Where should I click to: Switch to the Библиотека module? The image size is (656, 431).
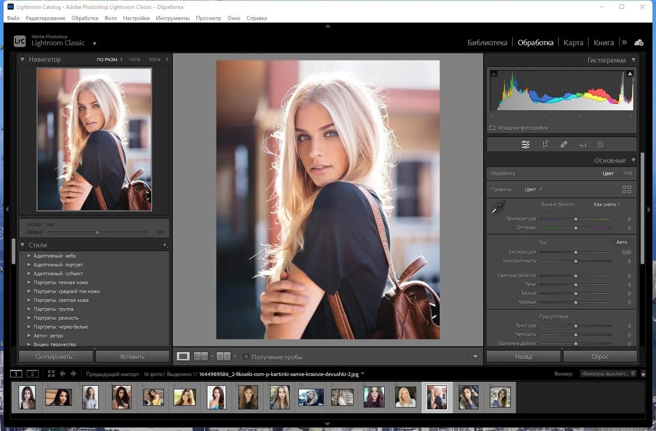(487, 43)
